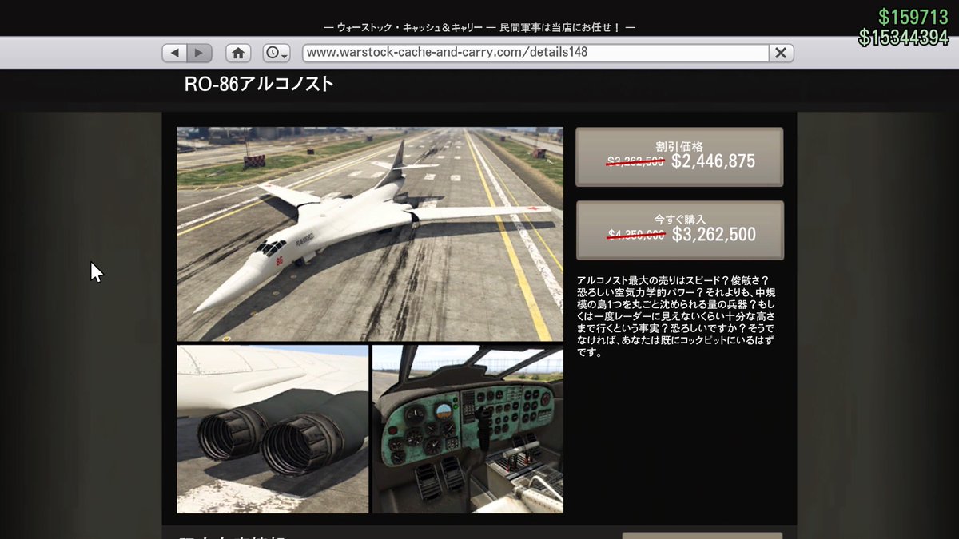Image resolution: width=959 pixels, height=539 pixels.
Task: Go forward with the browser forward arrow
Action: (x=199, y=53)
